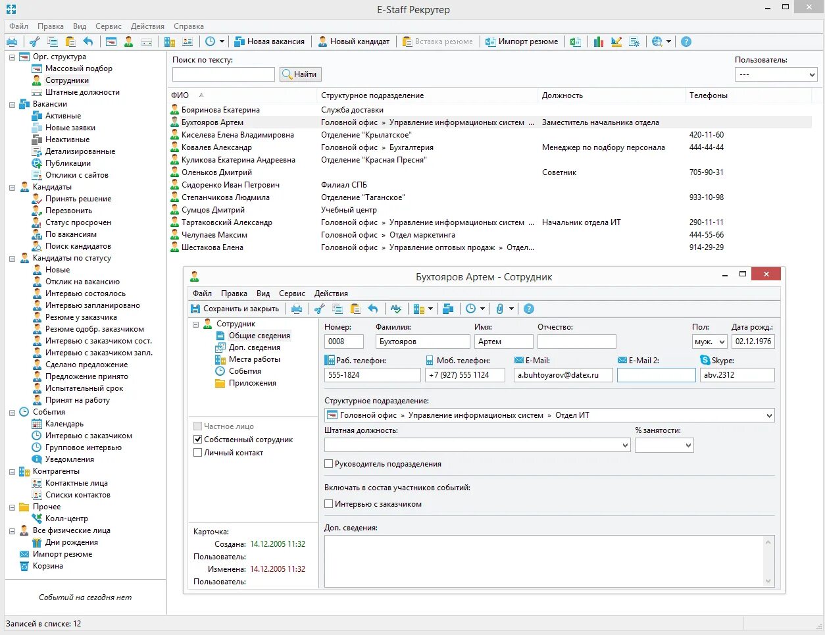Check the Интервью с заказчиком checkbox
Image resolution: width=825 pixels, height=635 pixels.
pyautogui.click(x=328, y=504)
